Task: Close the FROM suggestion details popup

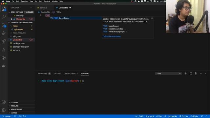Action: pos(152,18)
